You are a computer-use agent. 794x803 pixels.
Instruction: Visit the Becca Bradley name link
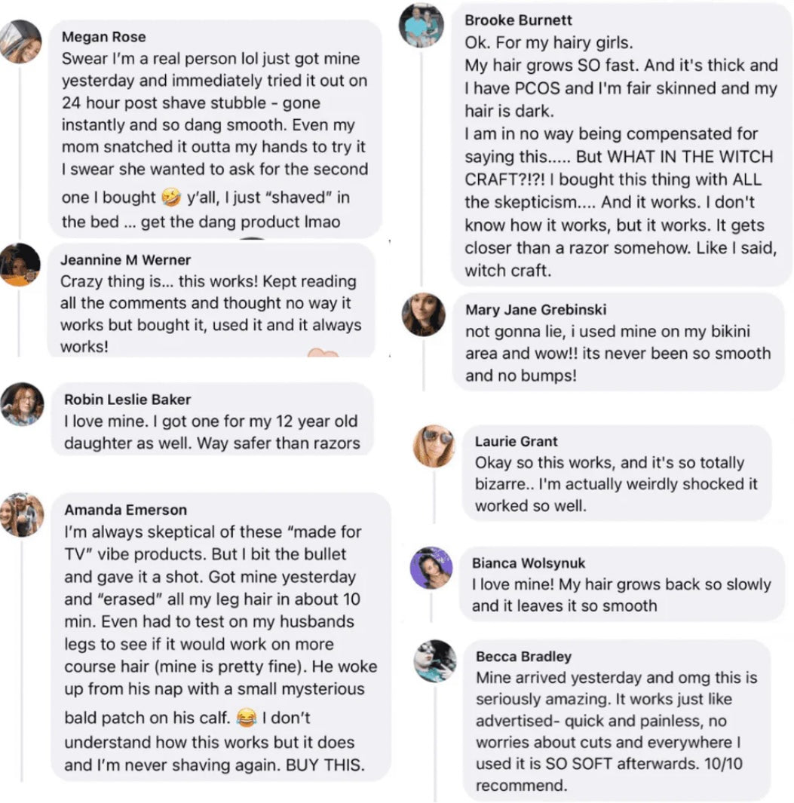point(523,656)
